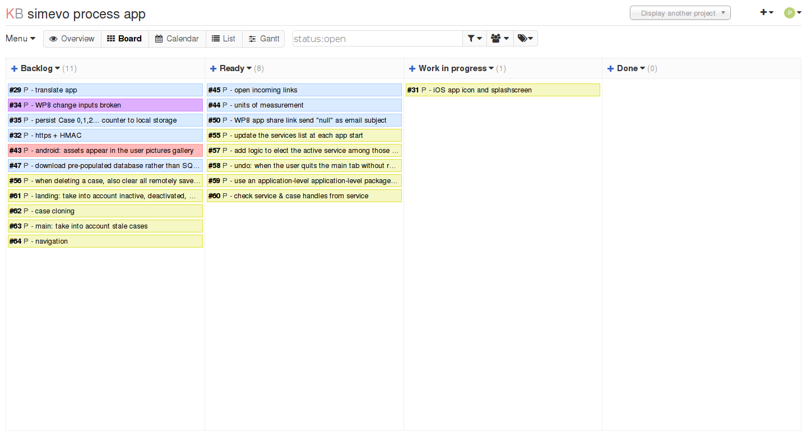Screen dimensions: 807x438
Task: Open the filter funnel dropdown
Action: click(474, 39)
